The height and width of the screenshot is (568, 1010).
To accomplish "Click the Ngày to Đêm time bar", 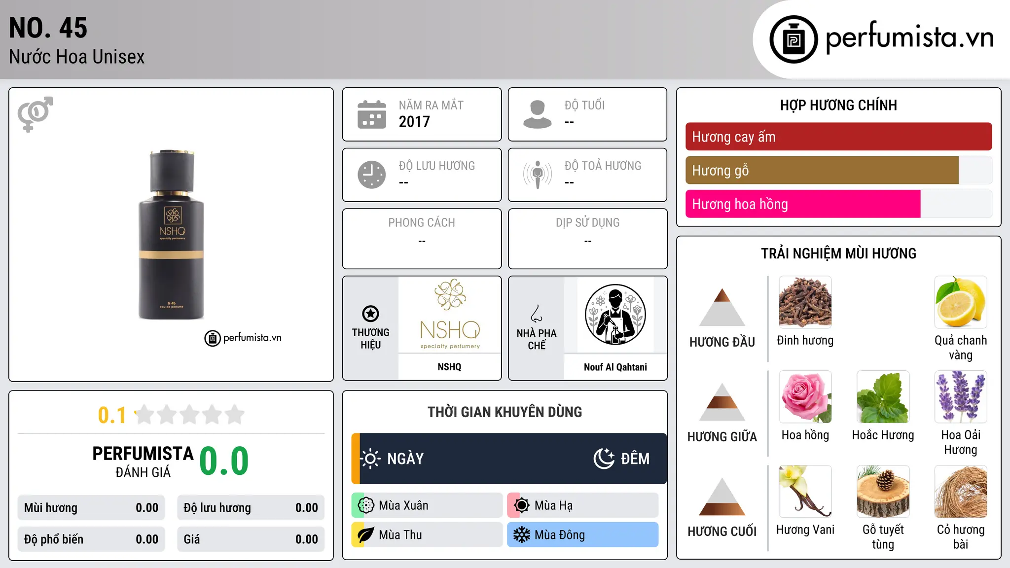I will [509, 459].
